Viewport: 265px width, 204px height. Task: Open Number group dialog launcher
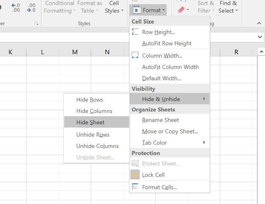[x=36, y=24]
